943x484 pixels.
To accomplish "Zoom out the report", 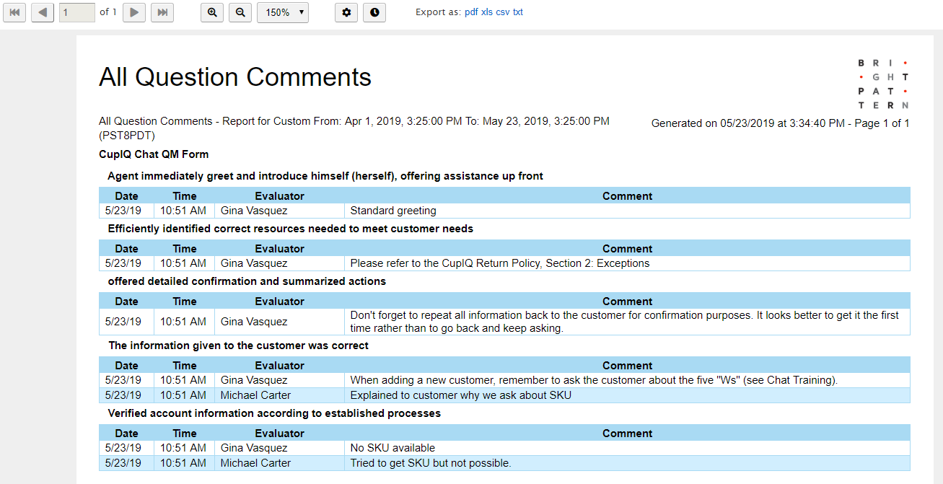I will click(x=240, y=12).
